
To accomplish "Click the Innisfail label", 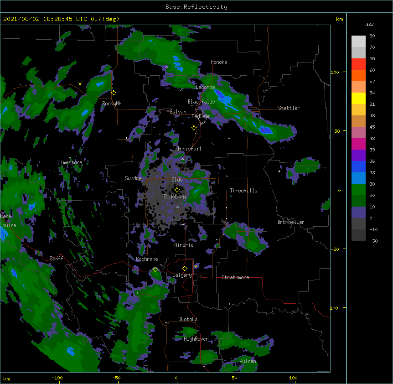I will click(189, 149).
